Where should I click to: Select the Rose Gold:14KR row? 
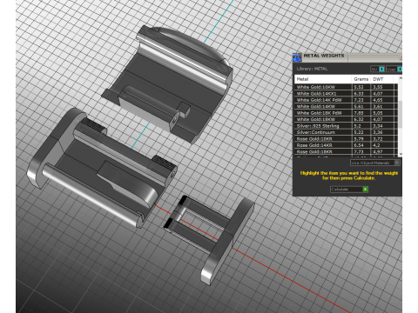(346, 145)
